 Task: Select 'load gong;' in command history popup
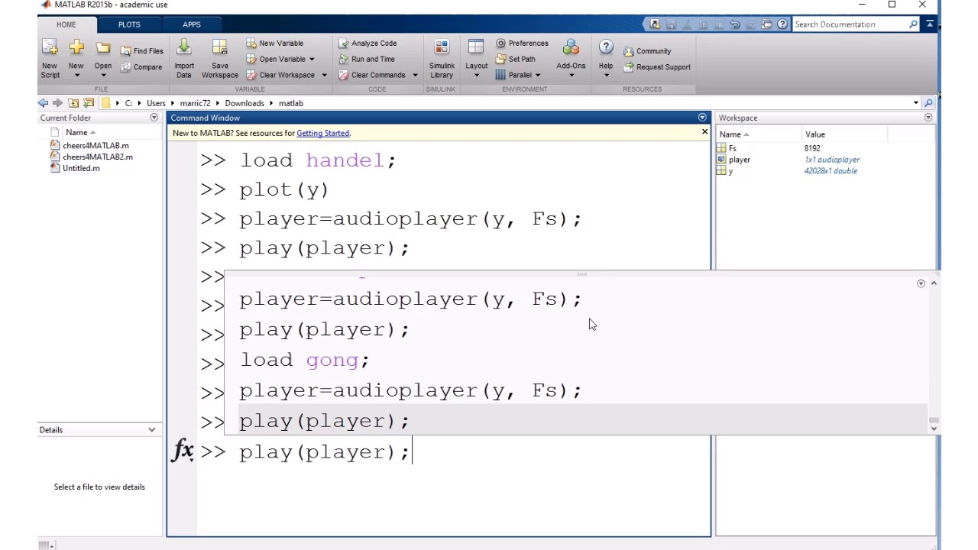pyautogui.click(x=305, y=360)
